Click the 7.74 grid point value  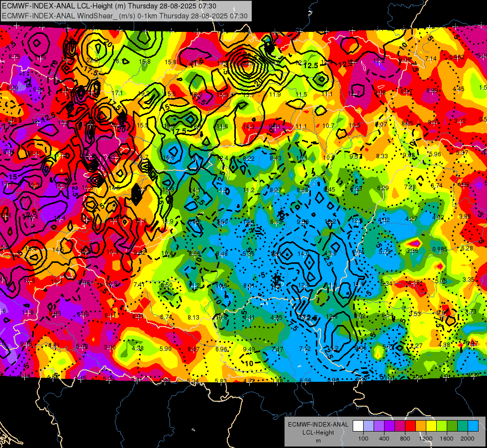[358, 252]
